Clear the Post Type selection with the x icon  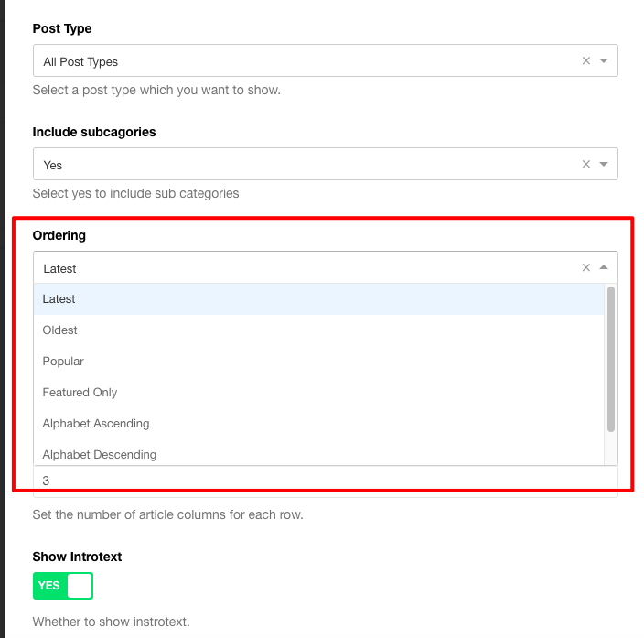(586, 61)
